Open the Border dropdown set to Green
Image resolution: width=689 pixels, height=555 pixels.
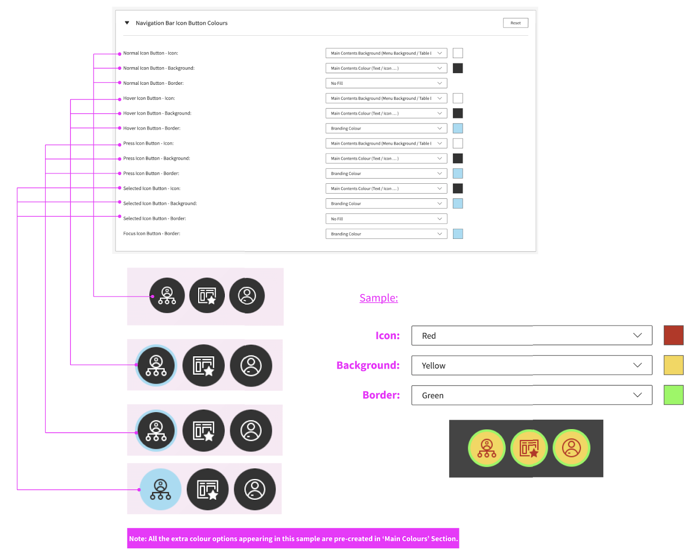click(x=532, y=395)
